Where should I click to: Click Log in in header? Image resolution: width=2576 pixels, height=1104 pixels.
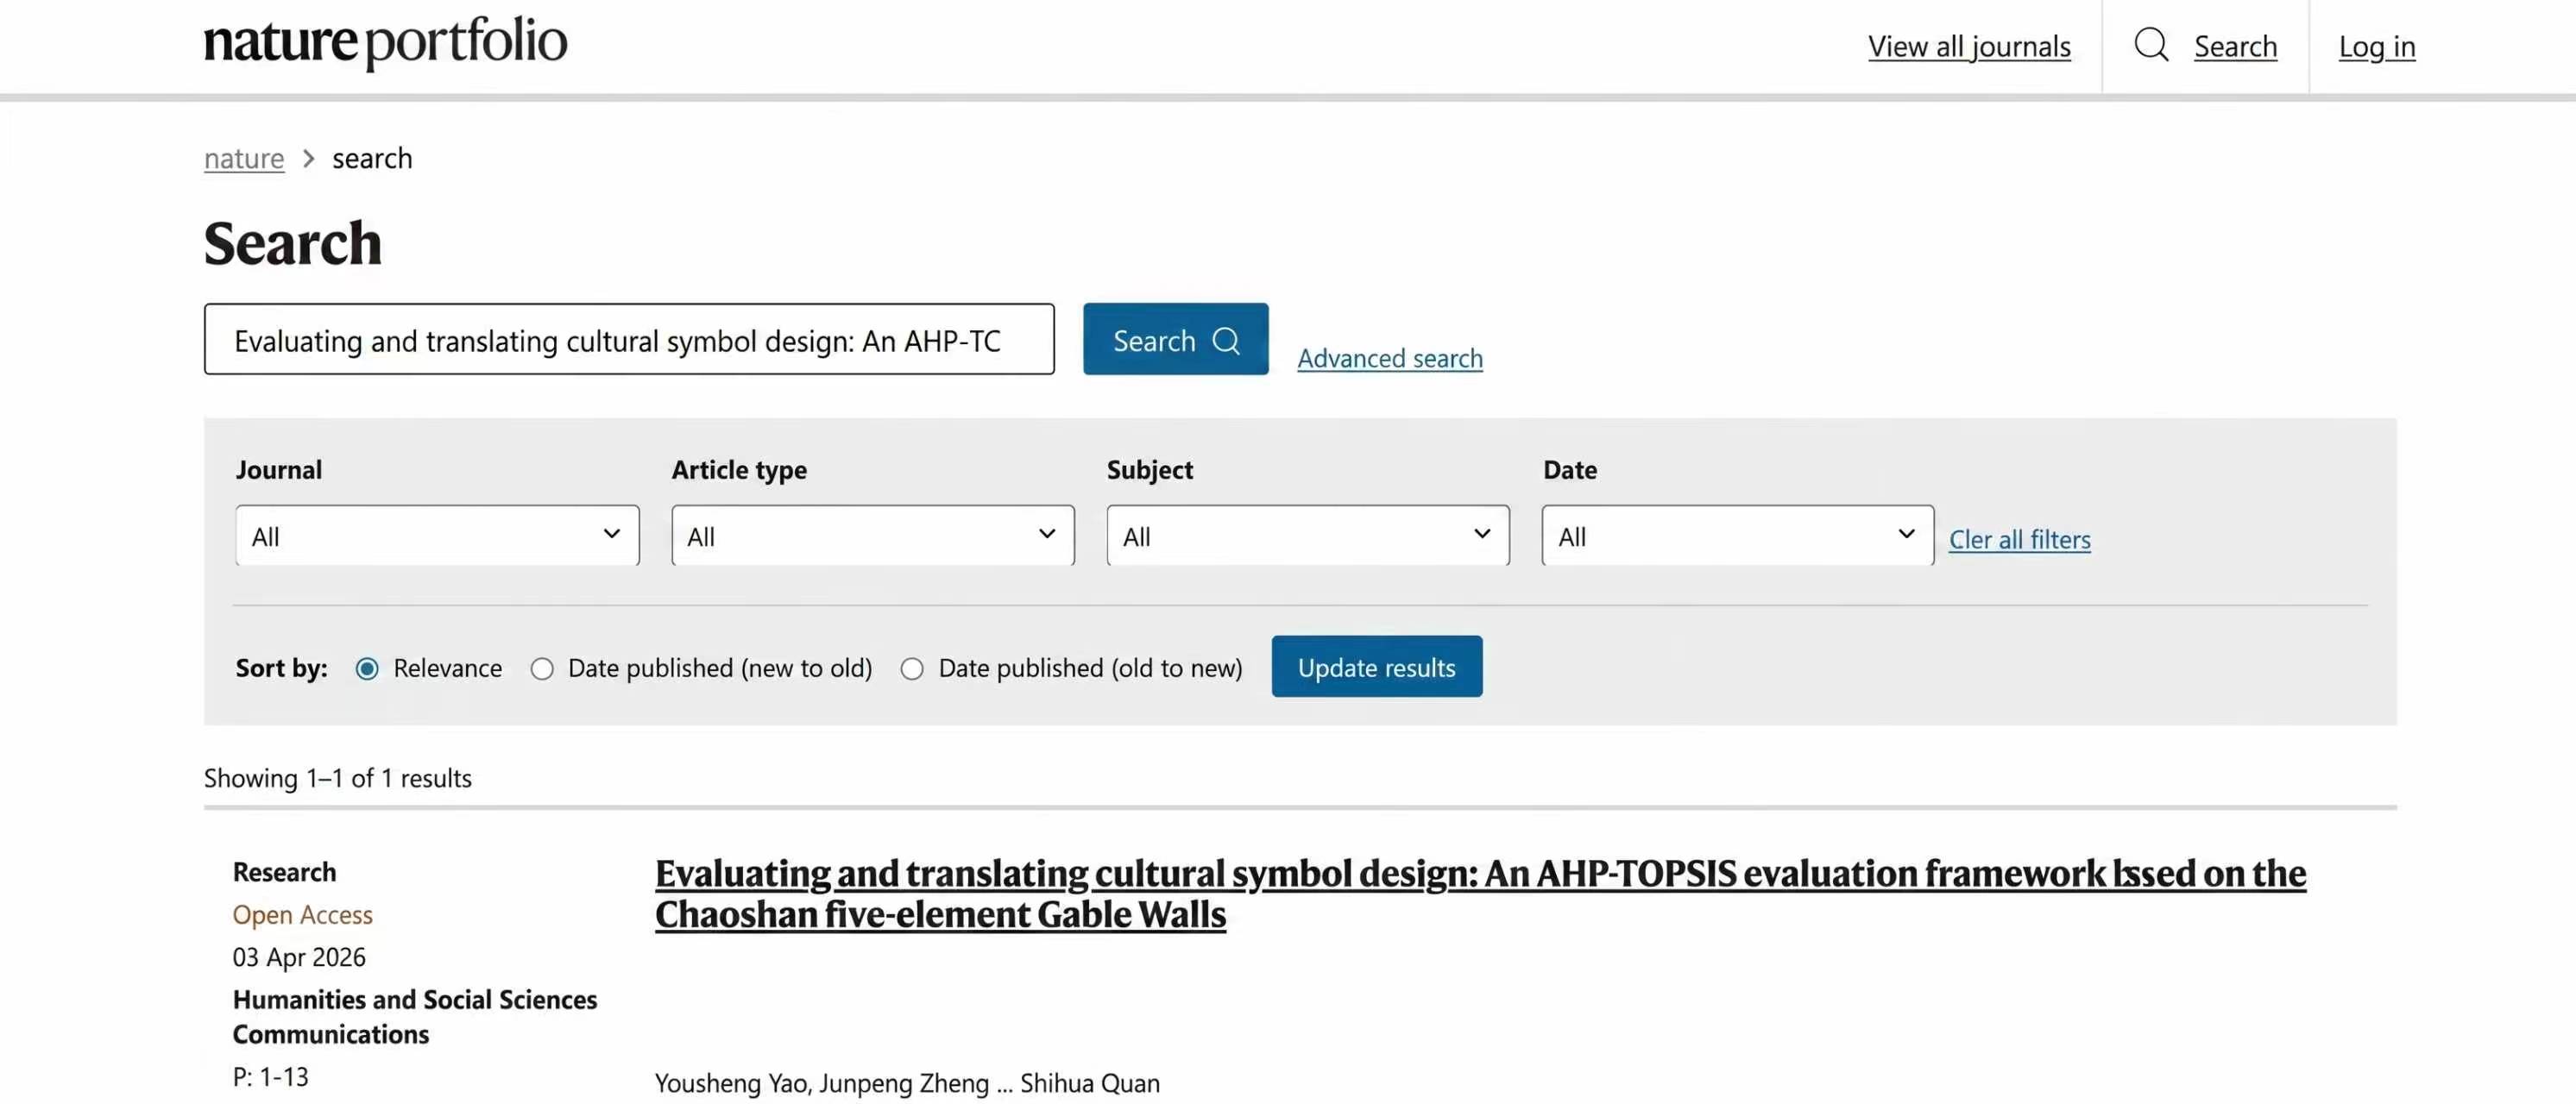[x=2376, y=47]
